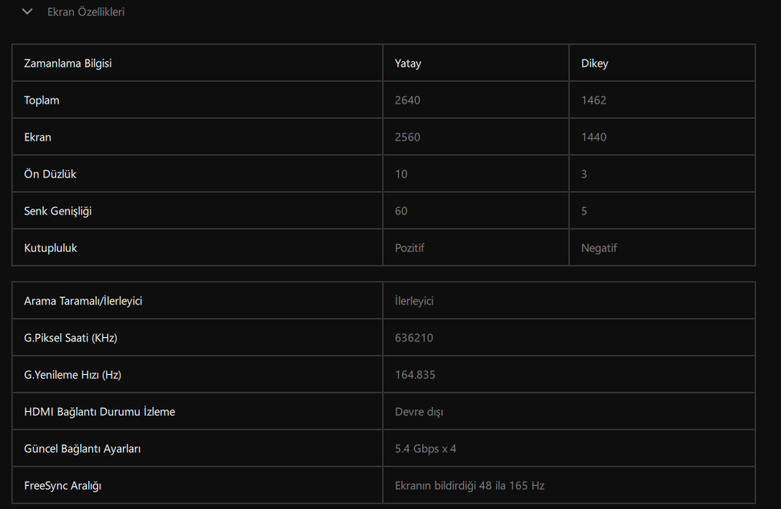Click the Ekran row value 2560
The image size is (781, 509).
click(x=408, y=137)
